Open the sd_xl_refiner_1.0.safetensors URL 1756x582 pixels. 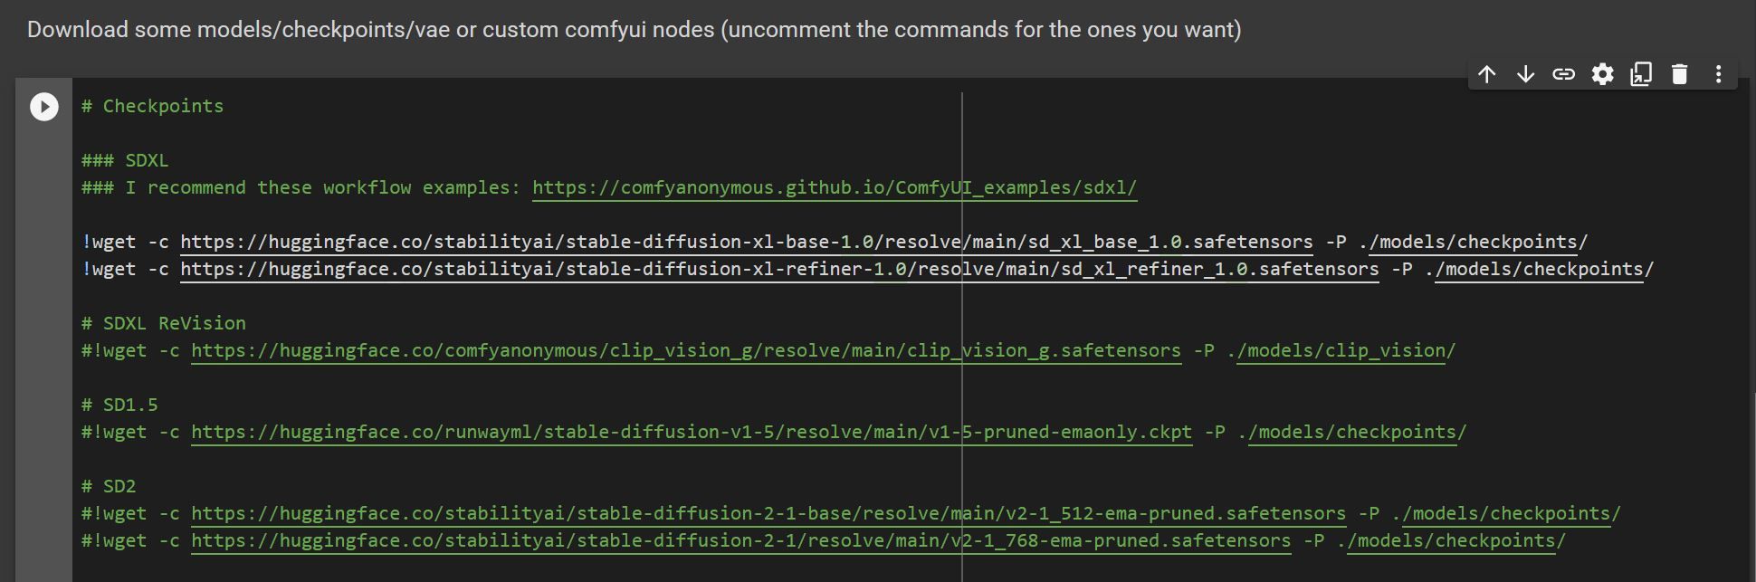778,270
